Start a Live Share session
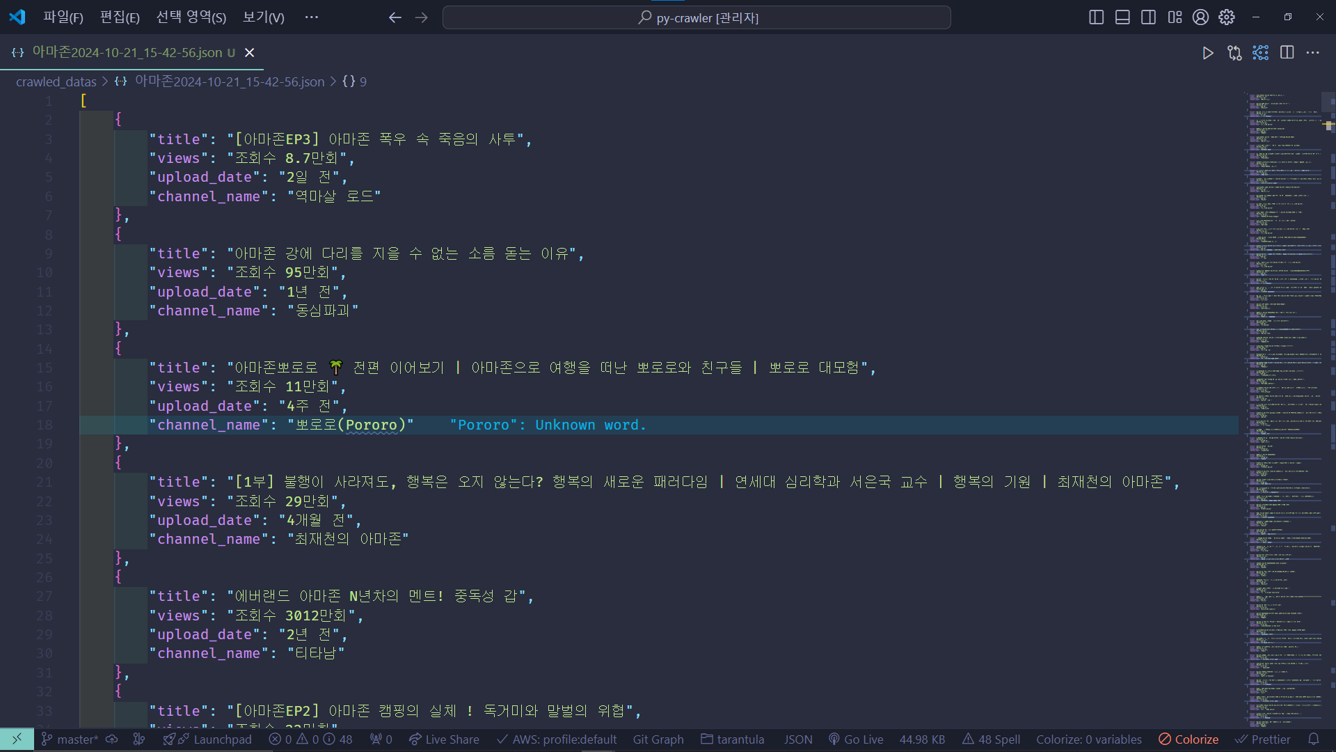This screenshot has width=1336, height=752. click(x=444, y=739)
